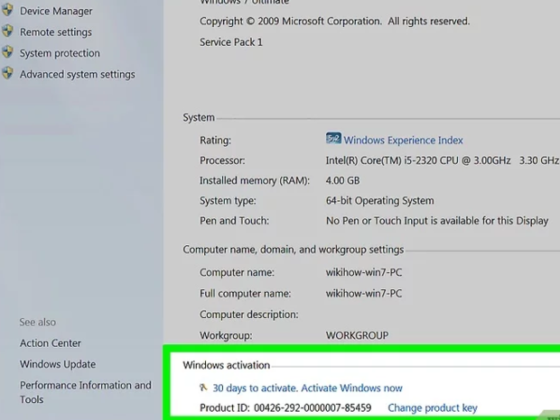Open Windows Experience Index link
Viewport: 560px width, 420px height.
pyautogui.click(x=403, y=140)
